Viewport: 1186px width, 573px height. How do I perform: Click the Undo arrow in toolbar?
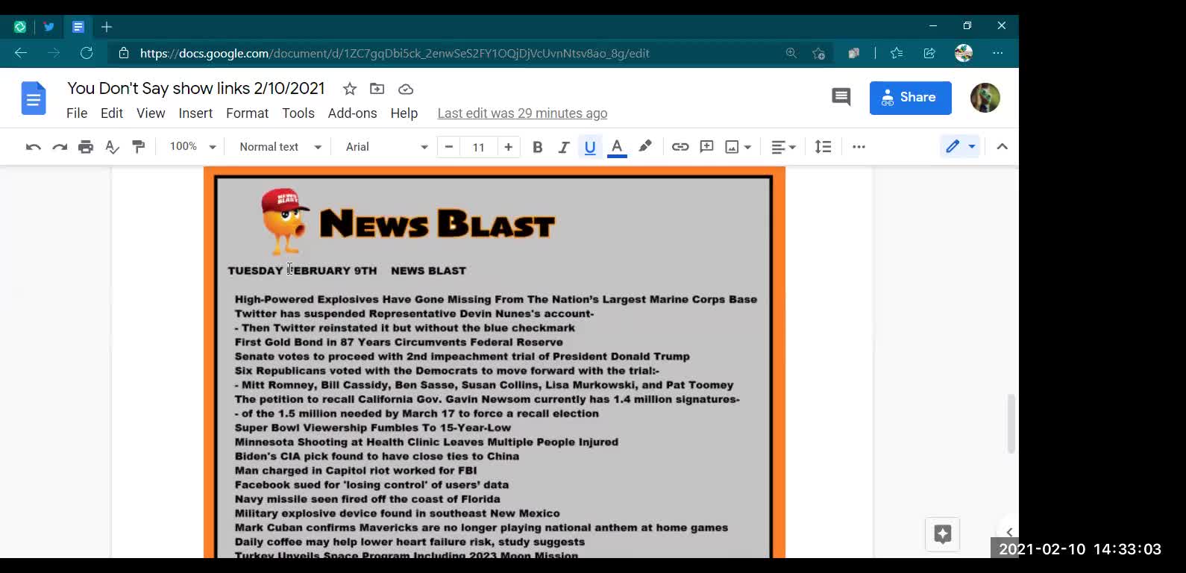[33, 147]
